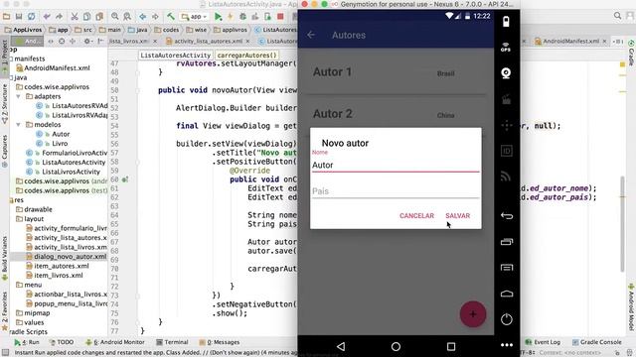Click the Find magnifier icon
636x357 pixels.
(x=115, y=17)
